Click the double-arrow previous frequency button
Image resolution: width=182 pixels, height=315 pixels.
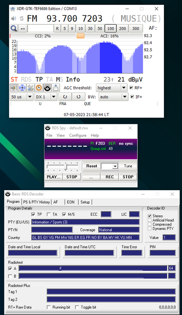coord(23,28)
